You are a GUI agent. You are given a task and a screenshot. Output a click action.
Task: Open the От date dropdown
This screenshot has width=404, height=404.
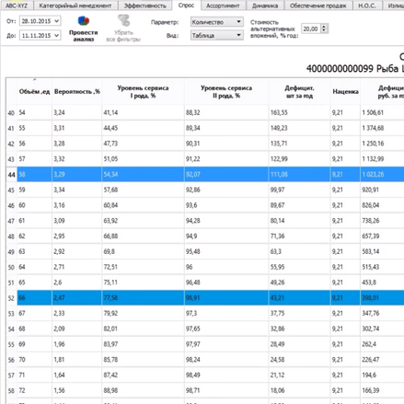pyautogui.click(x=57, y=21)
